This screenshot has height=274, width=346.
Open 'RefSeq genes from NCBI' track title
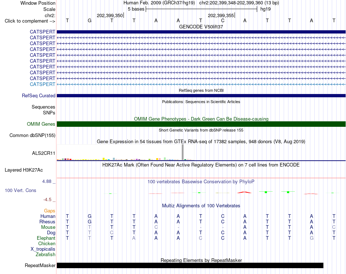(201, 90)
